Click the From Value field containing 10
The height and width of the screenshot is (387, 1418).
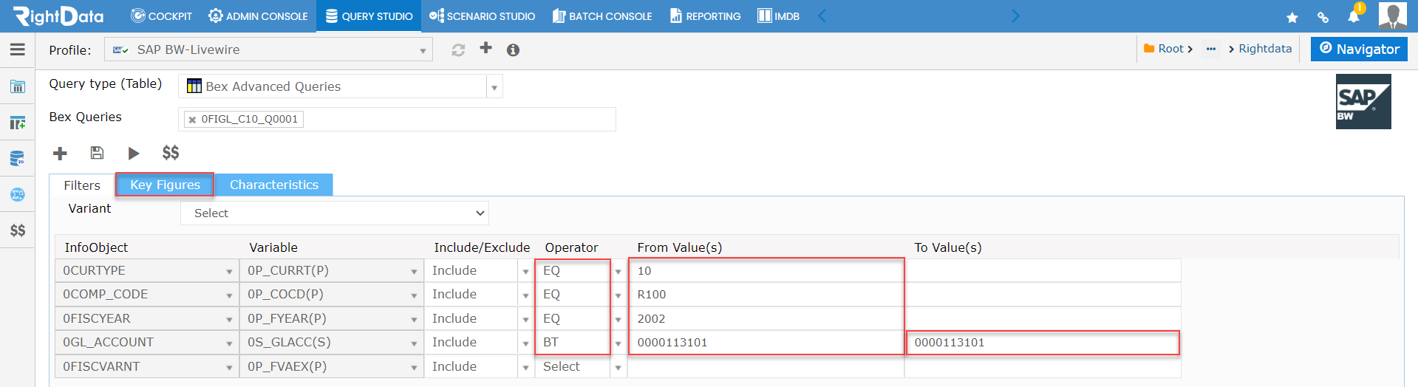[x=766, y=271]
